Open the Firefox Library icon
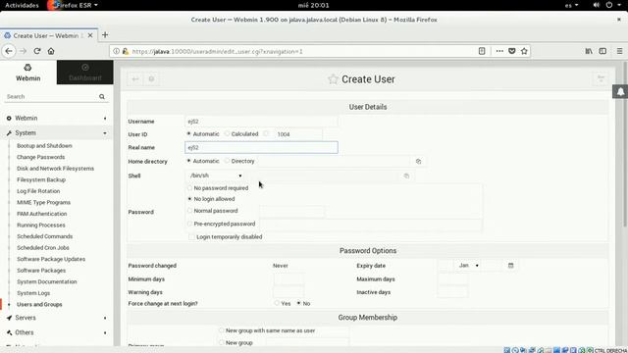 [x=589, y=51]
